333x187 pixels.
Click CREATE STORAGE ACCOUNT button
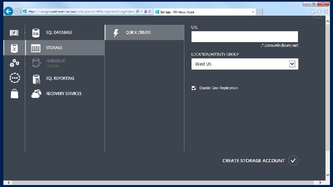[260, 161]
